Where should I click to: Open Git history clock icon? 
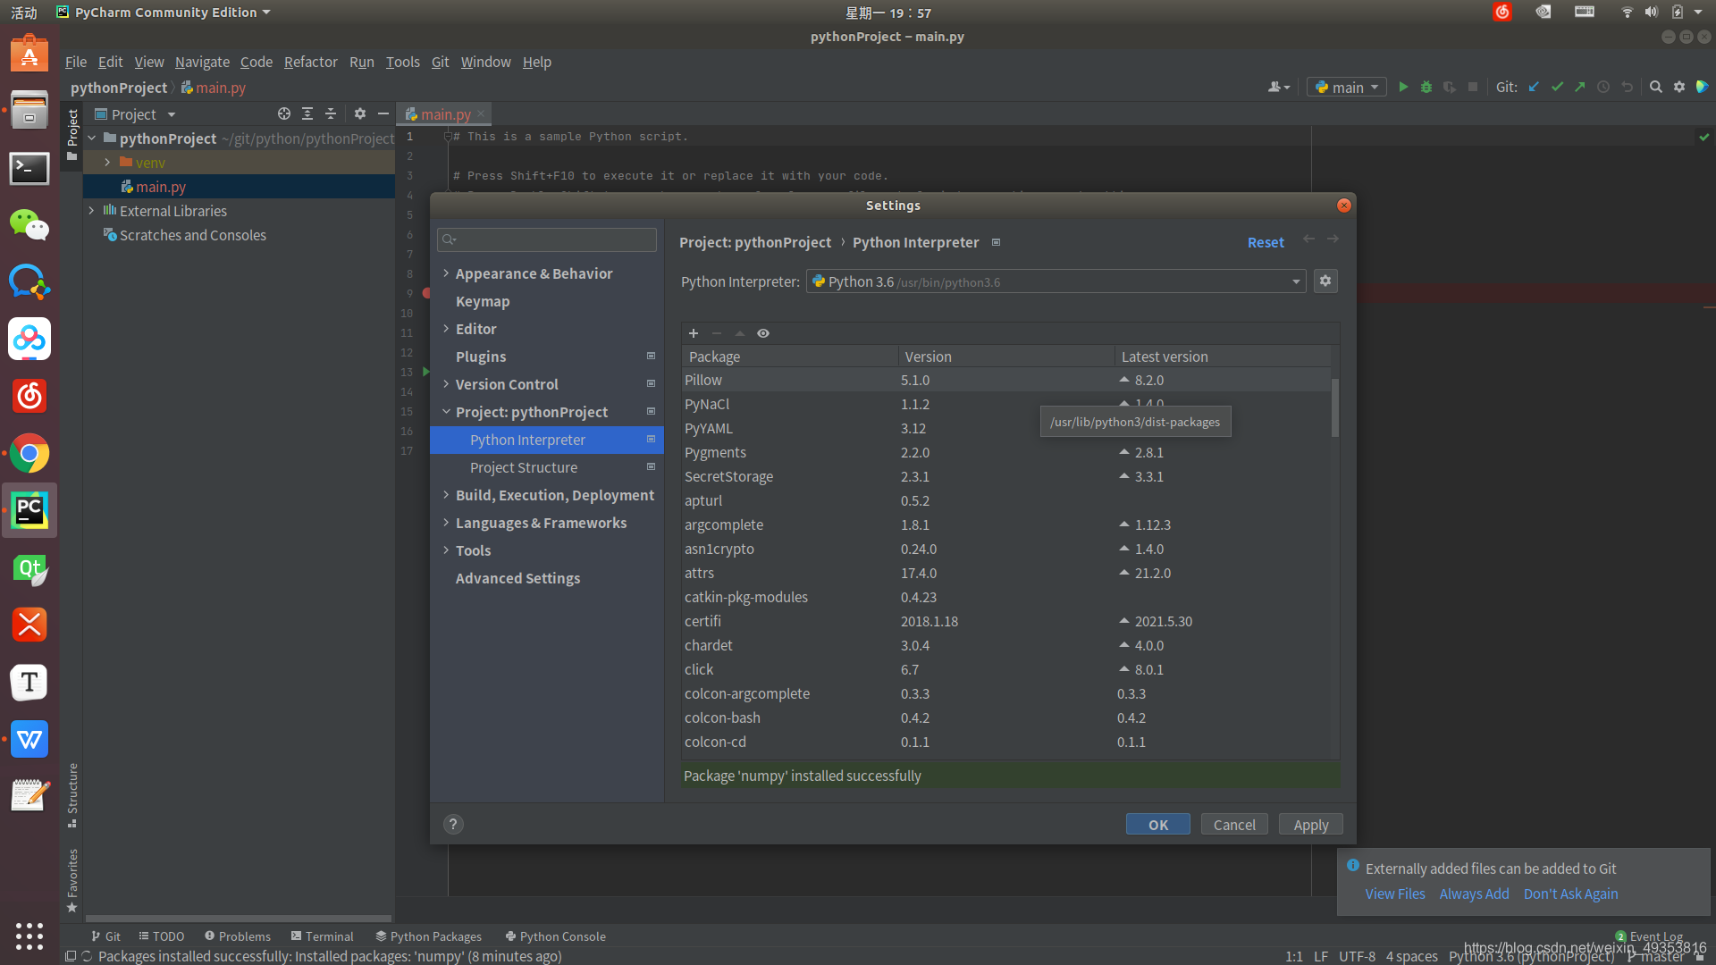point(1603,87)
